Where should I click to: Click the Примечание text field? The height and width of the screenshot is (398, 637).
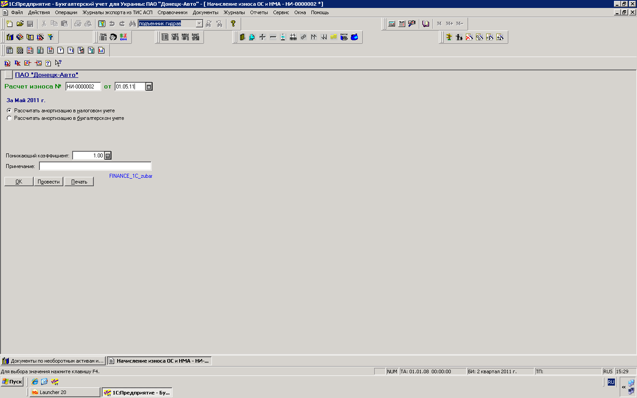[95, 166]
